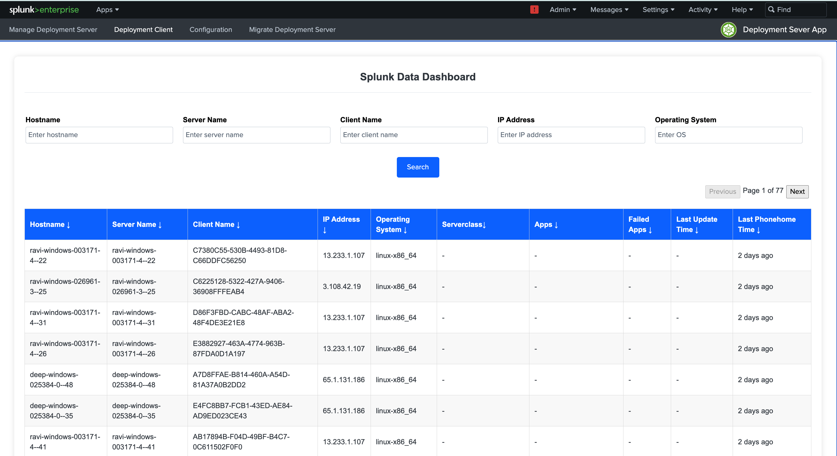837x456 pixels.
Task: Select the Deployment Client tab
Action: click(x=143, y=30)
